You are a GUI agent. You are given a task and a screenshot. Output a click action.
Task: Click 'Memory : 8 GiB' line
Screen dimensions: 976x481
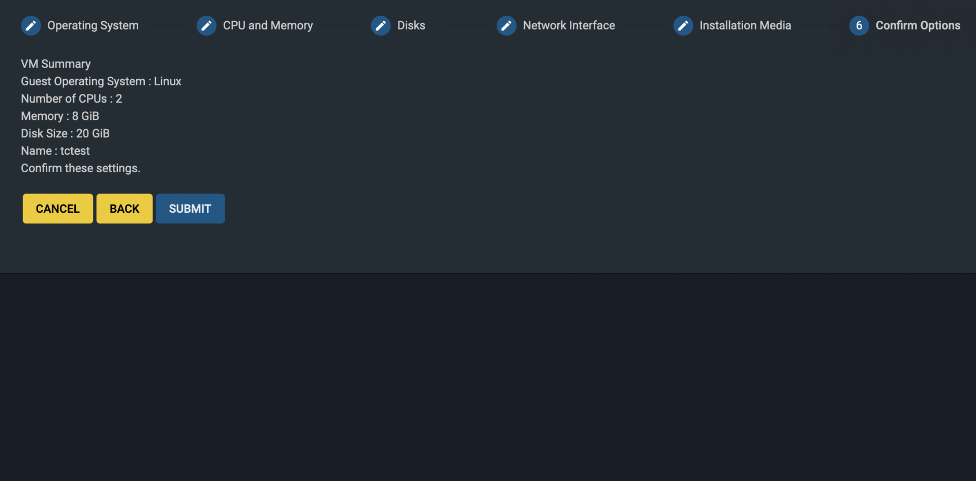click(x=60, y=116)
